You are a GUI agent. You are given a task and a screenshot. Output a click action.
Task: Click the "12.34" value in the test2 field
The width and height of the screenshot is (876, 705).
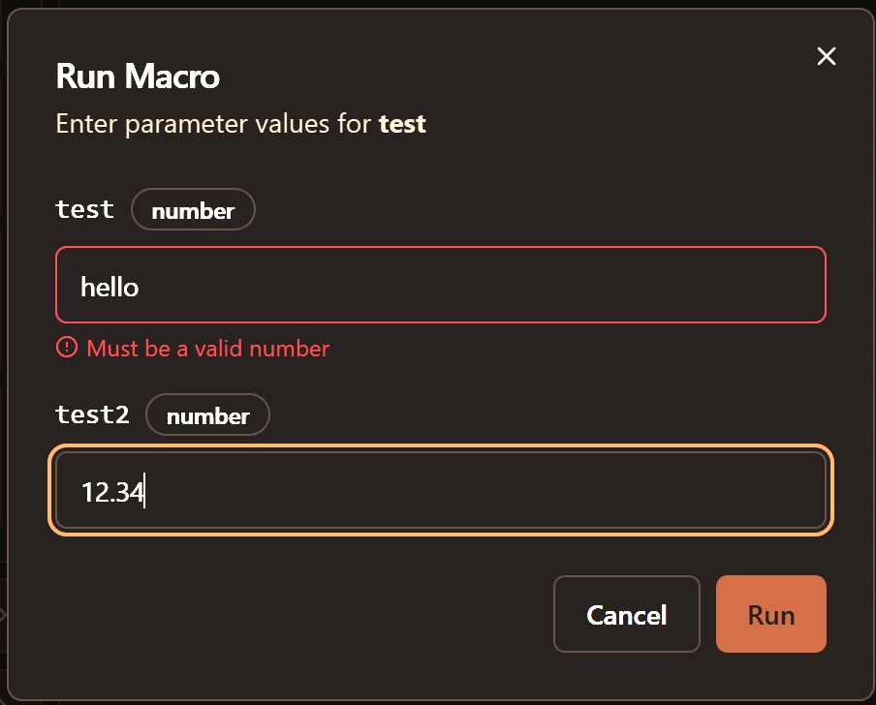111,493
